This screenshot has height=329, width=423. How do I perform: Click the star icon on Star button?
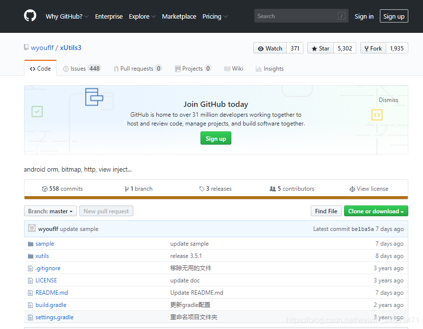pos(314,49)
